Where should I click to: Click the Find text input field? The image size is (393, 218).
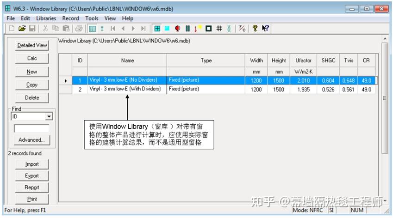(x=31, y=128)
